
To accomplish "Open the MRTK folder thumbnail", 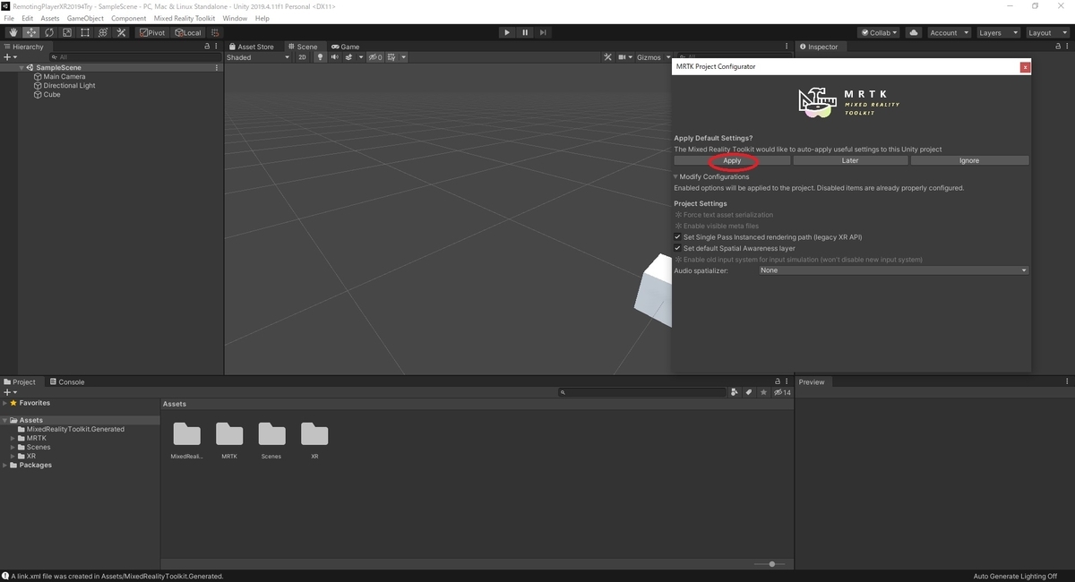I will click(229, 433).
